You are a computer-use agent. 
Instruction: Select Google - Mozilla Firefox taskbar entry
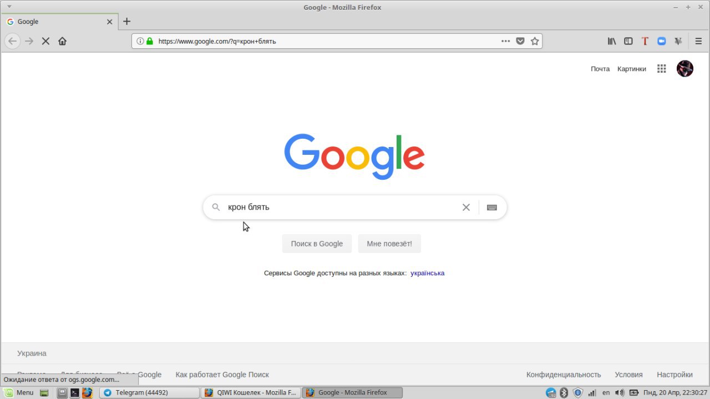(352, 392)
